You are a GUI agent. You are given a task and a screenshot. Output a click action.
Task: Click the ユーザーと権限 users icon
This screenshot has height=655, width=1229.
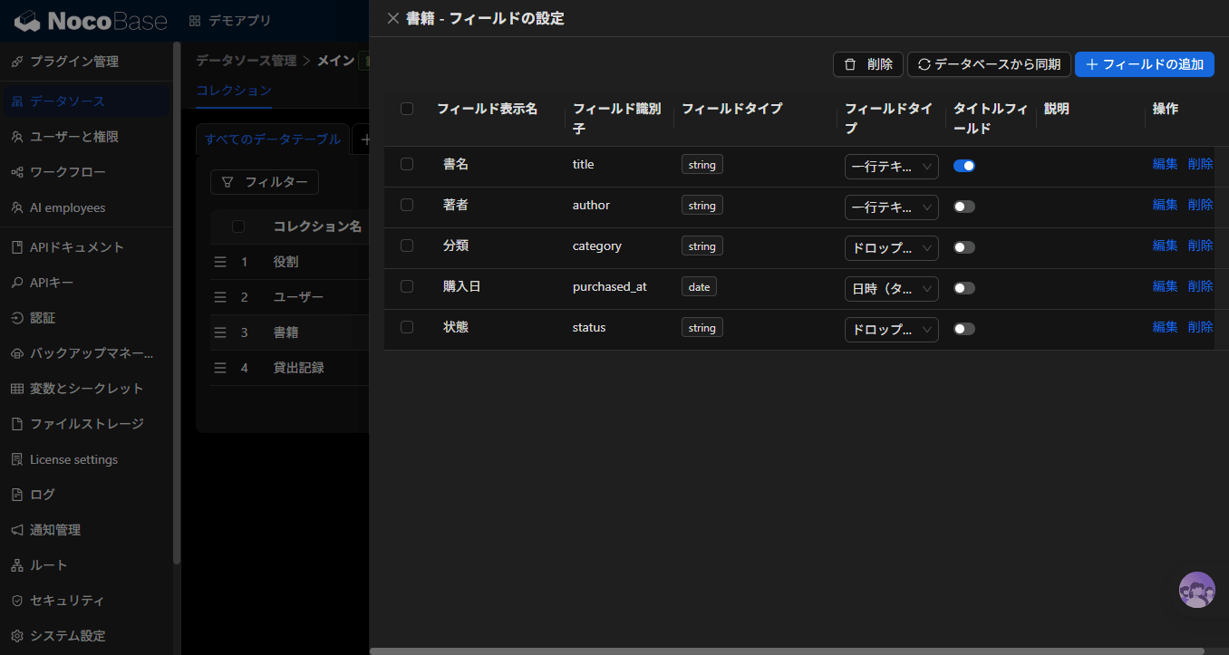point(17,137)
